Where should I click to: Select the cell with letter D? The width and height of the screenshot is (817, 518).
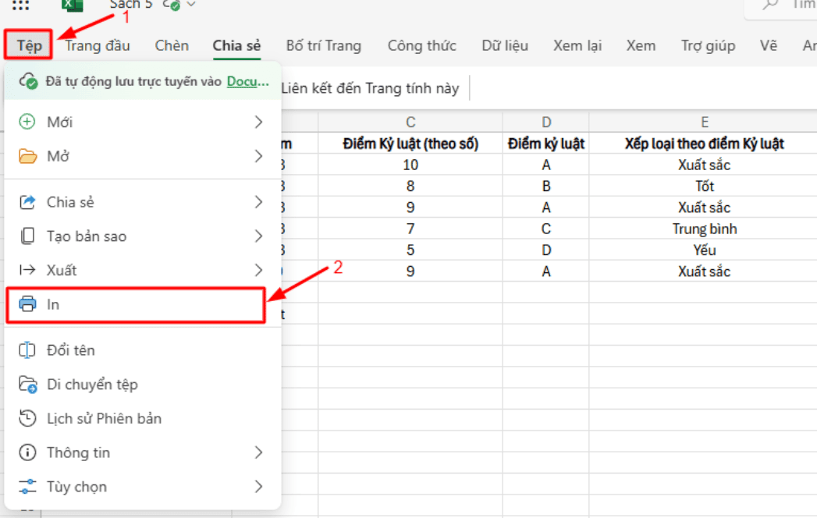click(546, 250)
